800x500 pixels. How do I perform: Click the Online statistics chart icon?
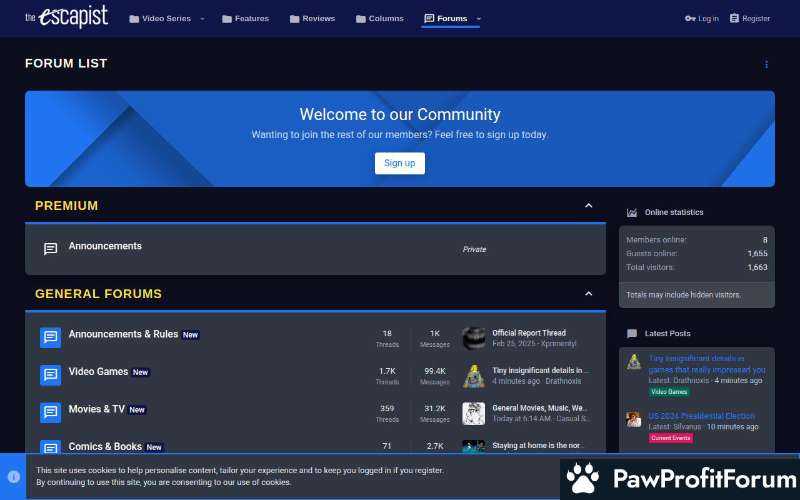coord(632,212)
